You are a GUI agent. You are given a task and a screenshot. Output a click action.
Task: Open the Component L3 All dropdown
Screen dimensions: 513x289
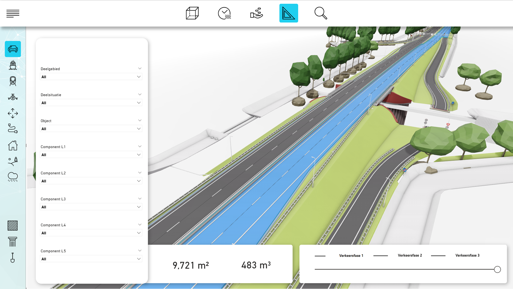pos(91,207)
